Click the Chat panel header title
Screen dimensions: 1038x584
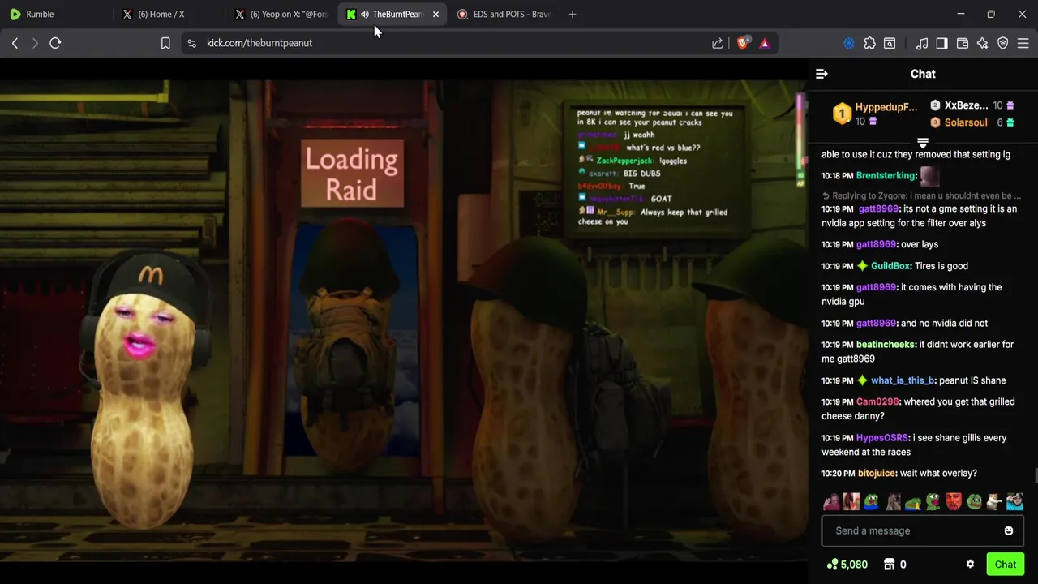923,74
